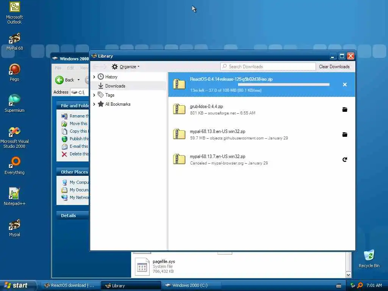Select the Notepad++ desktop shortcut
Viewport: 388px width, 291px height.
tap(14, 197)
